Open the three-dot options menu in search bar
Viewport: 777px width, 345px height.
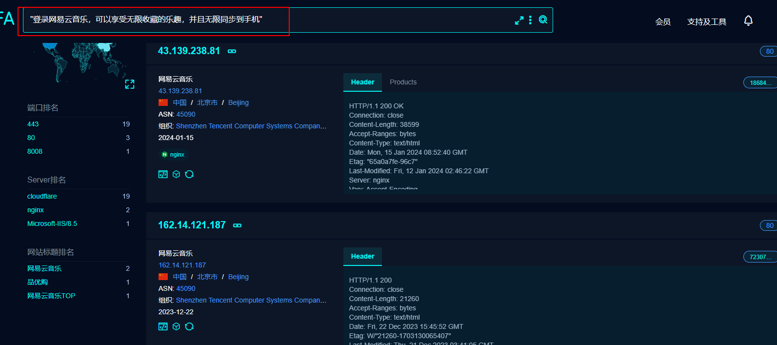[x=530, y=20]
